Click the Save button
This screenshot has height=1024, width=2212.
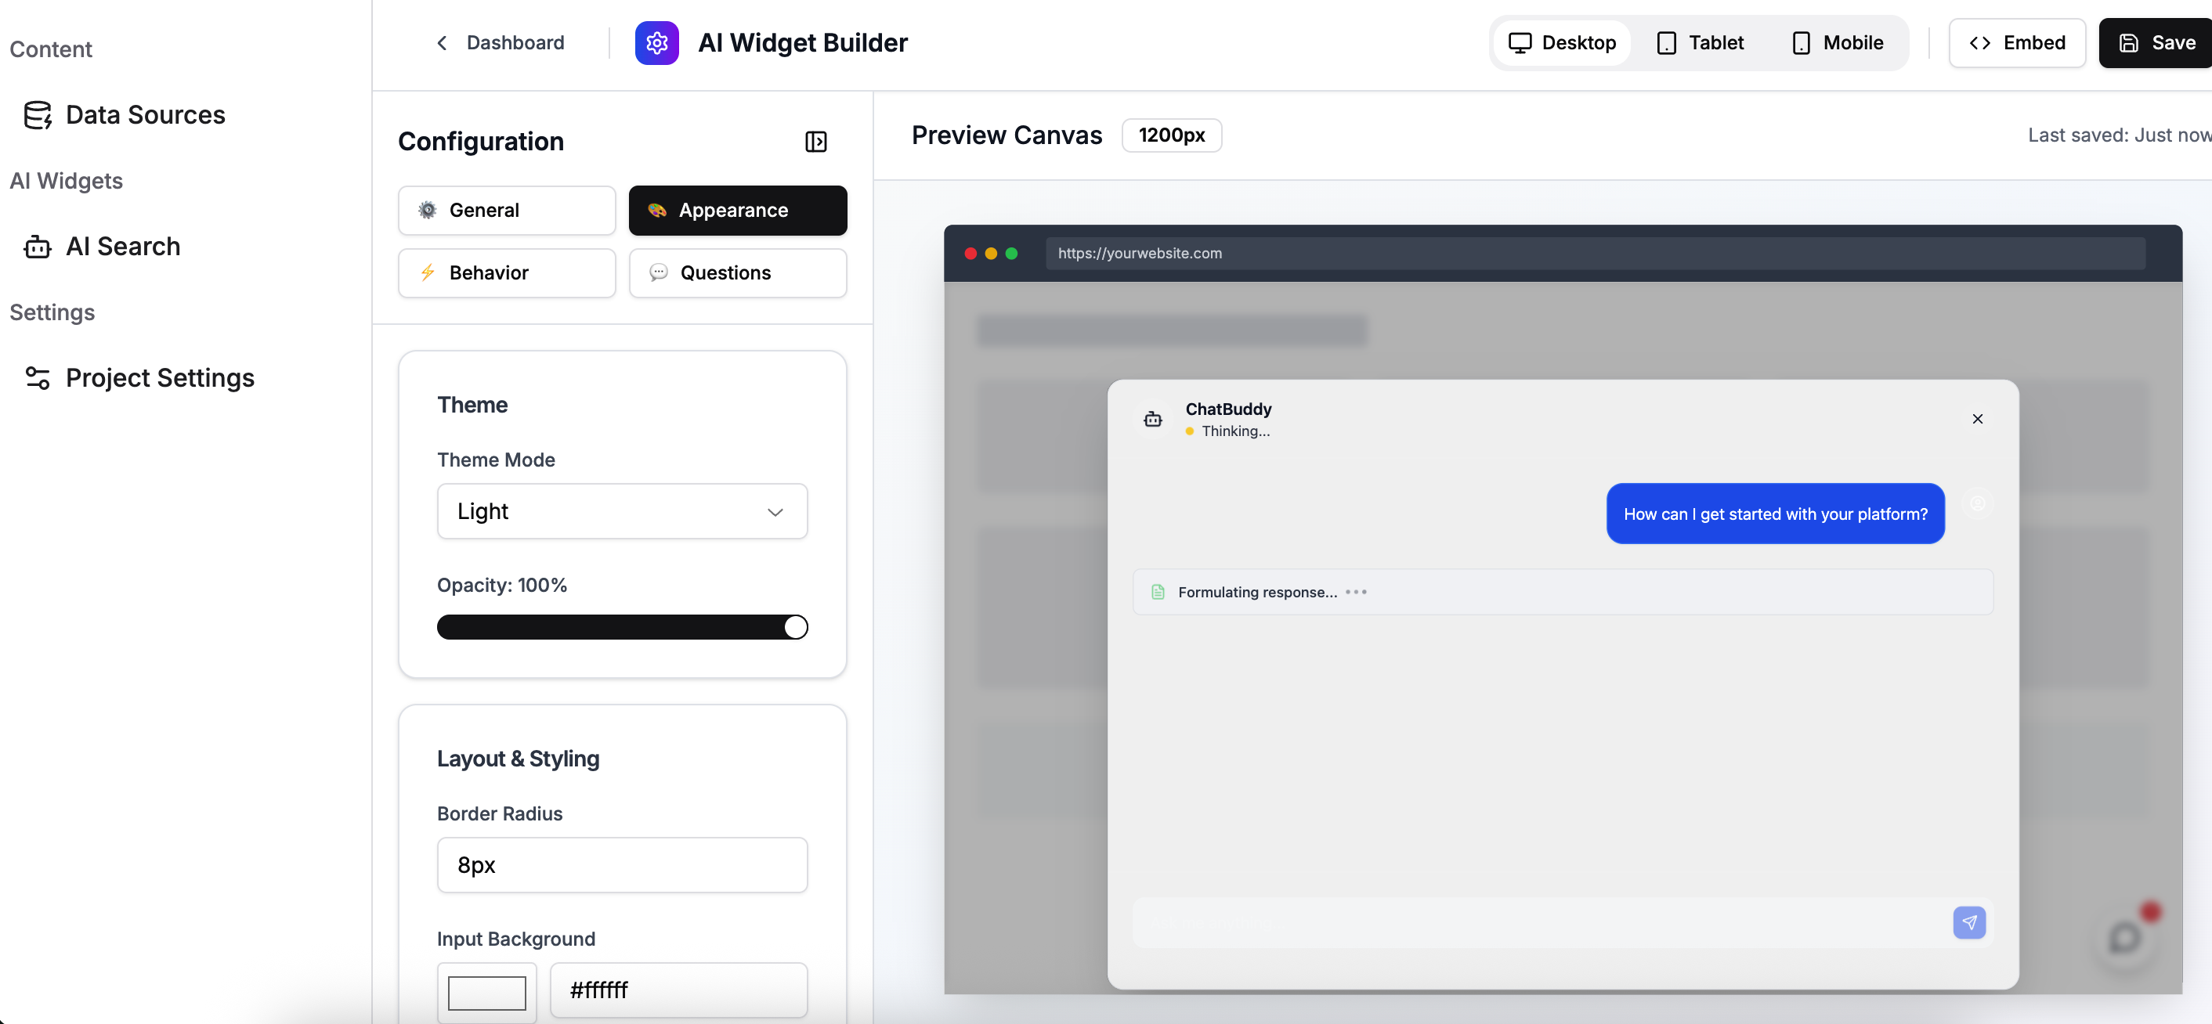point(2156,43)
